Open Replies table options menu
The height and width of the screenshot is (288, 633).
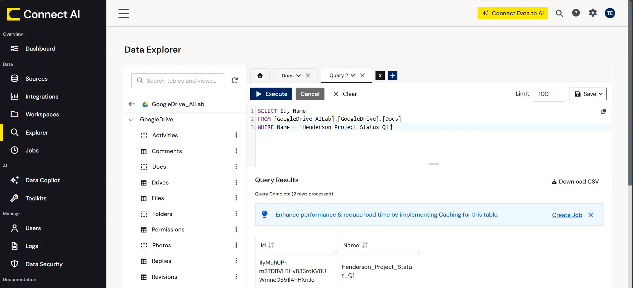click(x=236, y=261)
